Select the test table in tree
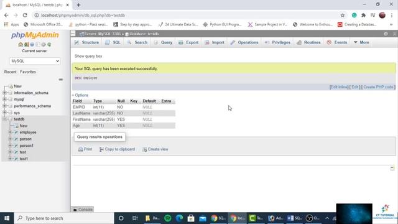Viewport: 398px width, 224px height. tap(23, 152)
